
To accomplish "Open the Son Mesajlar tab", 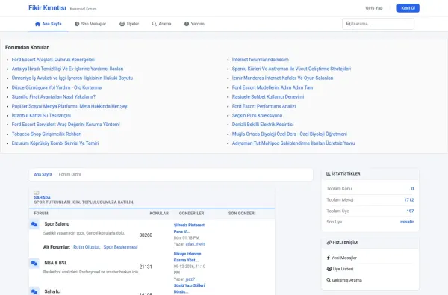I will click(90, 24).
